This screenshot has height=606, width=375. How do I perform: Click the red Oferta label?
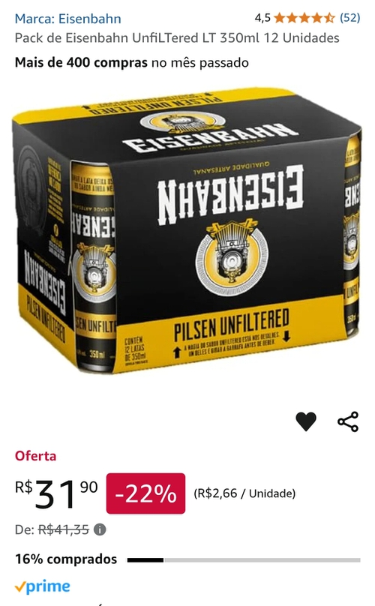[x=35, y=456]
